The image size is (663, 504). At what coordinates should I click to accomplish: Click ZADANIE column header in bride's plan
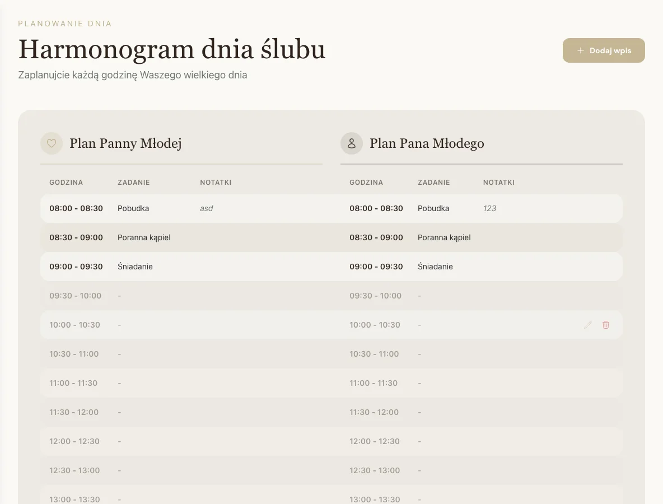[134, 183]
